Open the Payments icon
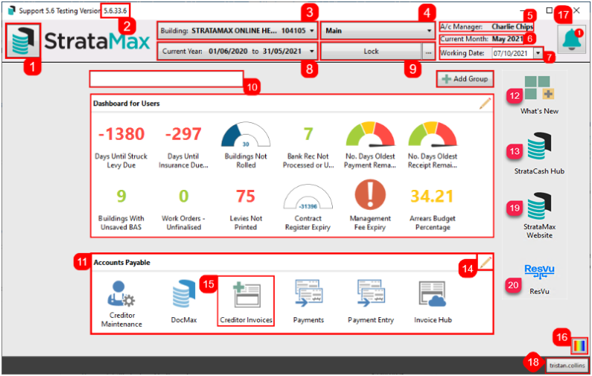The width and height of the screenshot is (592, 376). [308, 293]
